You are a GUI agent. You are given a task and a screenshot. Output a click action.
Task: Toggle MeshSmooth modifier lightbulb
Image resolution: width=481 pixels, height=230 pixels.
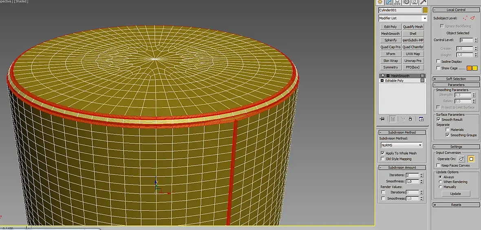click(383, 76)
